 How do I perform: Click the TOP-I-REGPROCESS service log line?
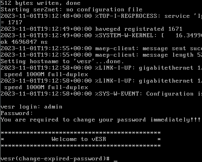pos(101,16)
